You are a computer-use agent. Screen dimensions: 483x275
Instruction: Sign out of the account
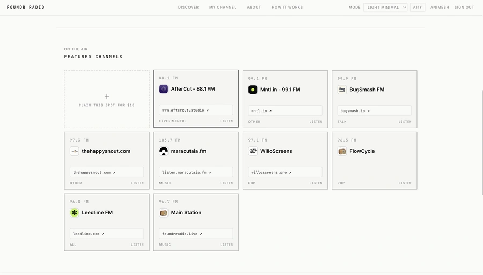(464, 7)
